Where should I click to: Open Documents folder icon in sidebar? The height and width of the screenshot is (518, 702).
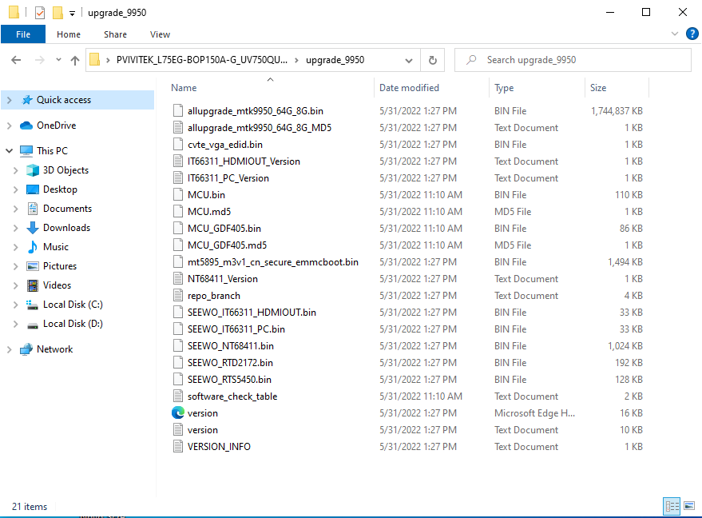pos(33,209)
